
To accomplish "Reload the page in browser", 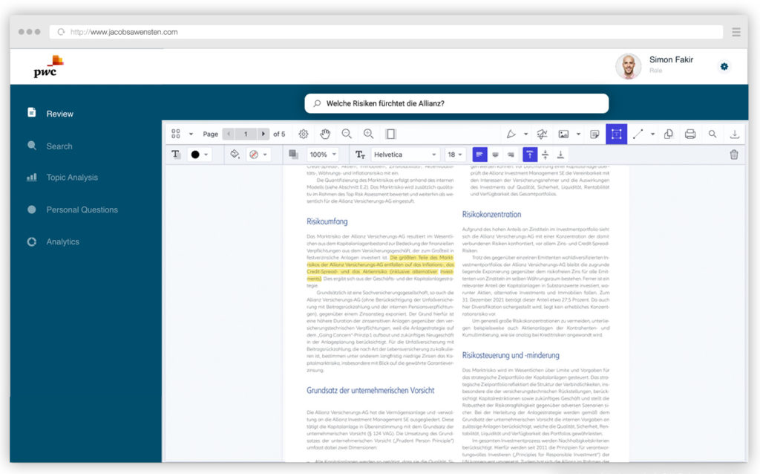I will (61, 32).
